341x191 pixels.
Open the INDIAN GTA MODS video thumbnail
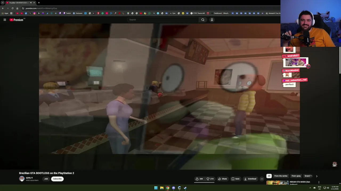(x=277, y=183)
